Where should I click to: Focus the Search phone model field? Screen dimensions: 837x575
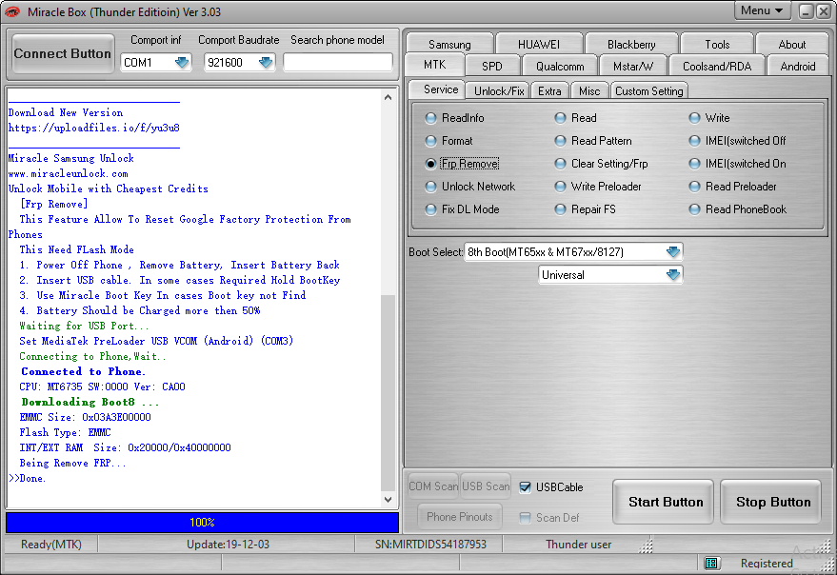pos(338,63)
